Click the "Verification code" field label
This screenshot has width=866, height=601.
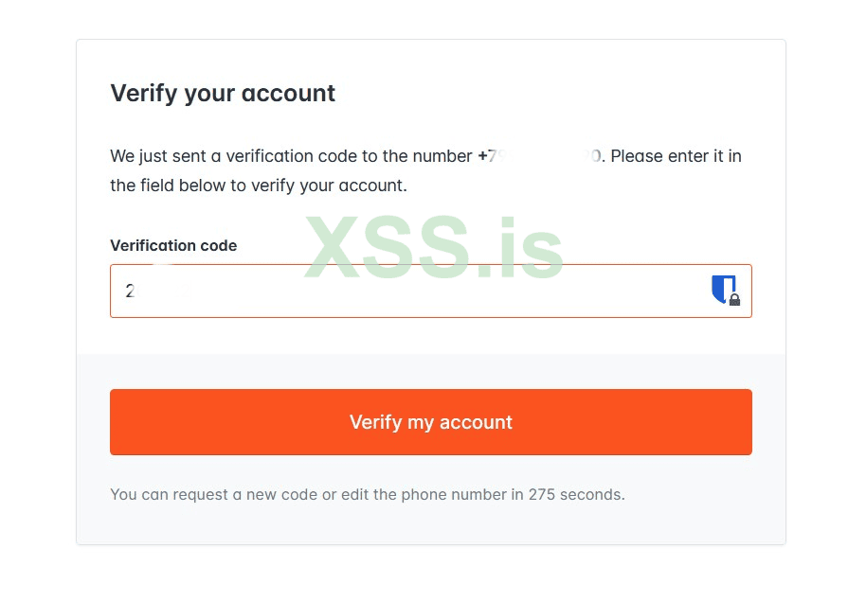(x=173, y=245)
